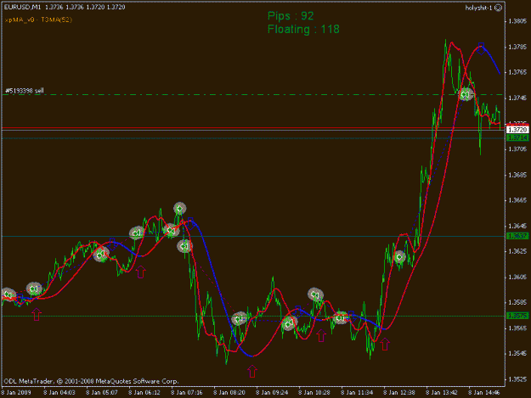This screenshot has height=398, width=531.
Task: Click the '8 Jan 04:03' time axis label
Action: [59, 393]
